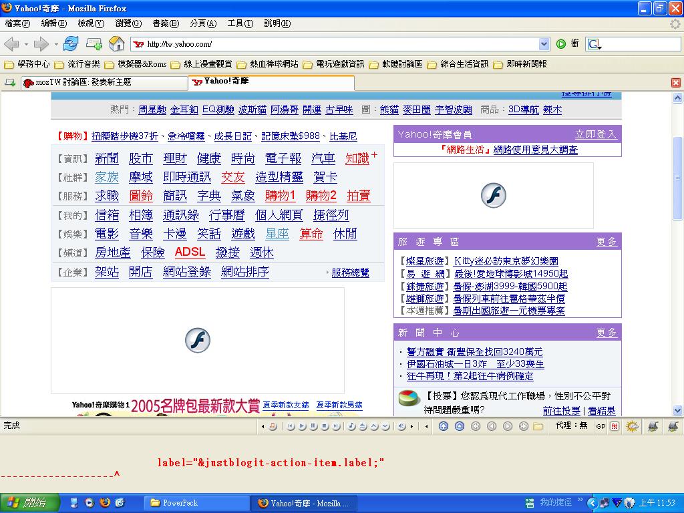
Task: Click the weather forecast icon in status bar
Action: tap(632, 426)
